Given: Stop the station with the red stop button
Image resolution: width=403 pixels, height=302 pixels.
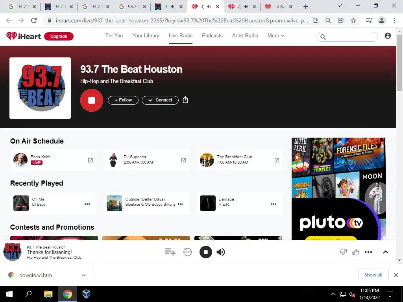Looking at the screenshot, I should point(91,100).
